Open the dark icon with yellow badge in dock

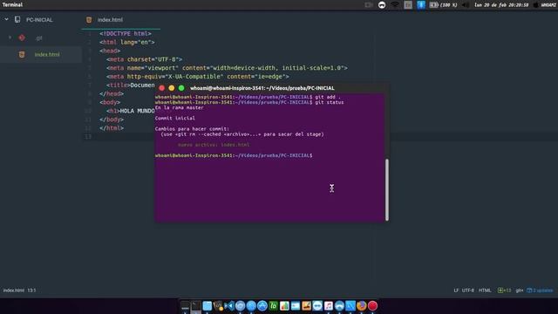click(218, 306)
